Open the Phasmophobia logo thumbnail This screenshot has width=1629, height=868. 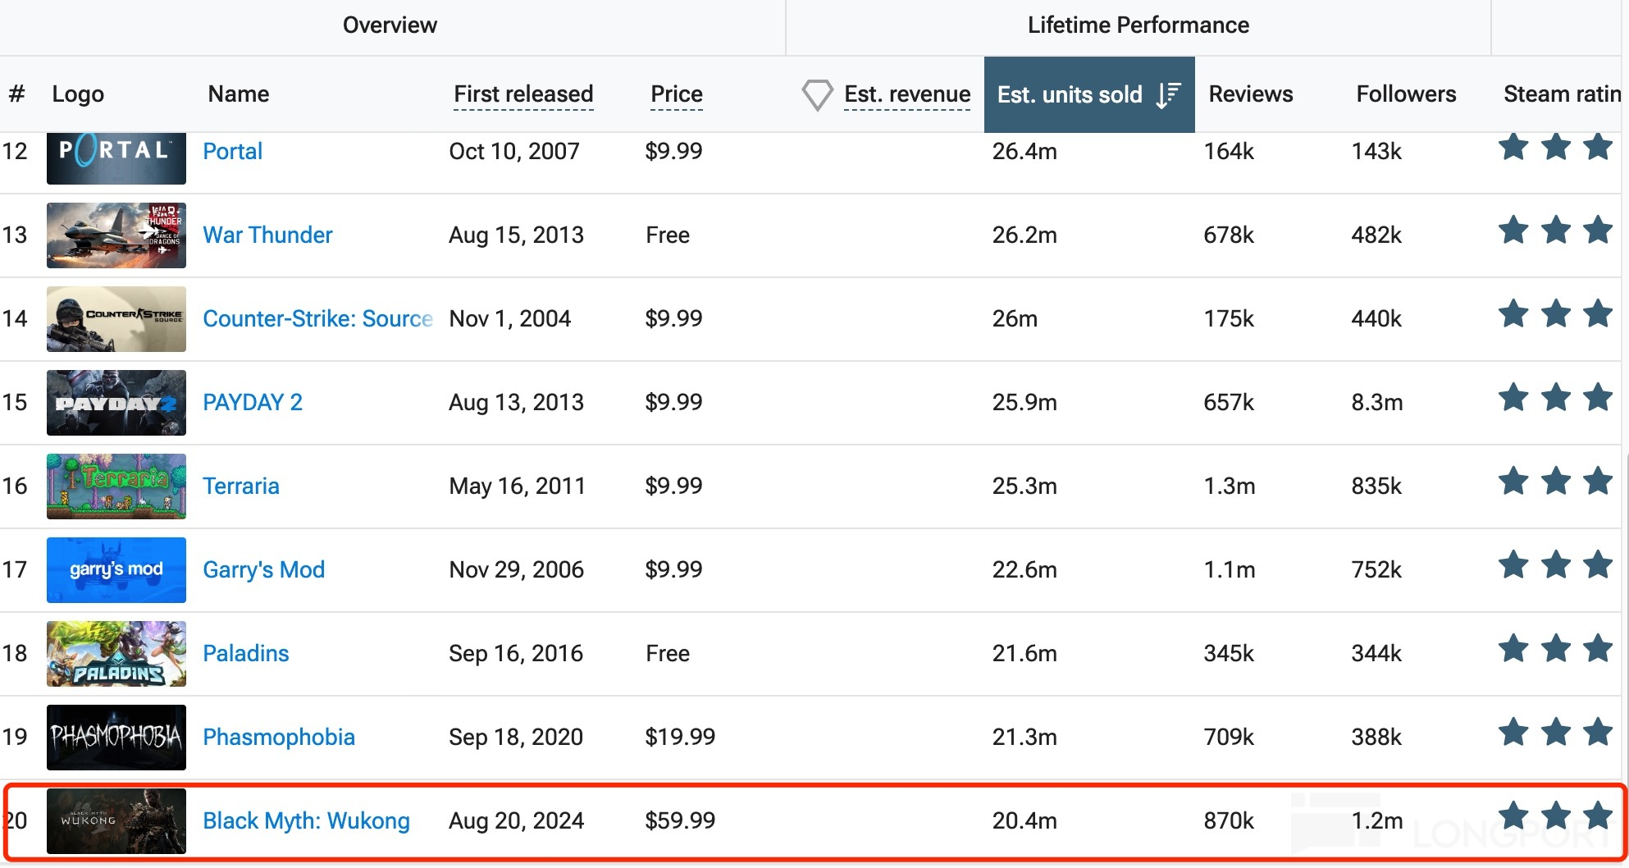click(116, 738)
